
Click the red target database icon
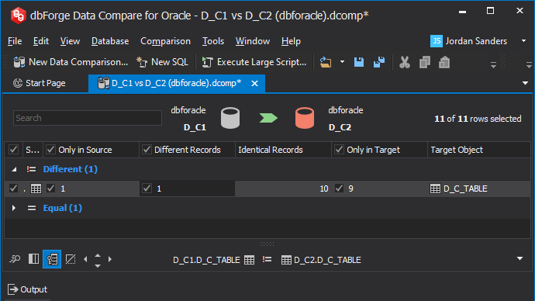305,118
